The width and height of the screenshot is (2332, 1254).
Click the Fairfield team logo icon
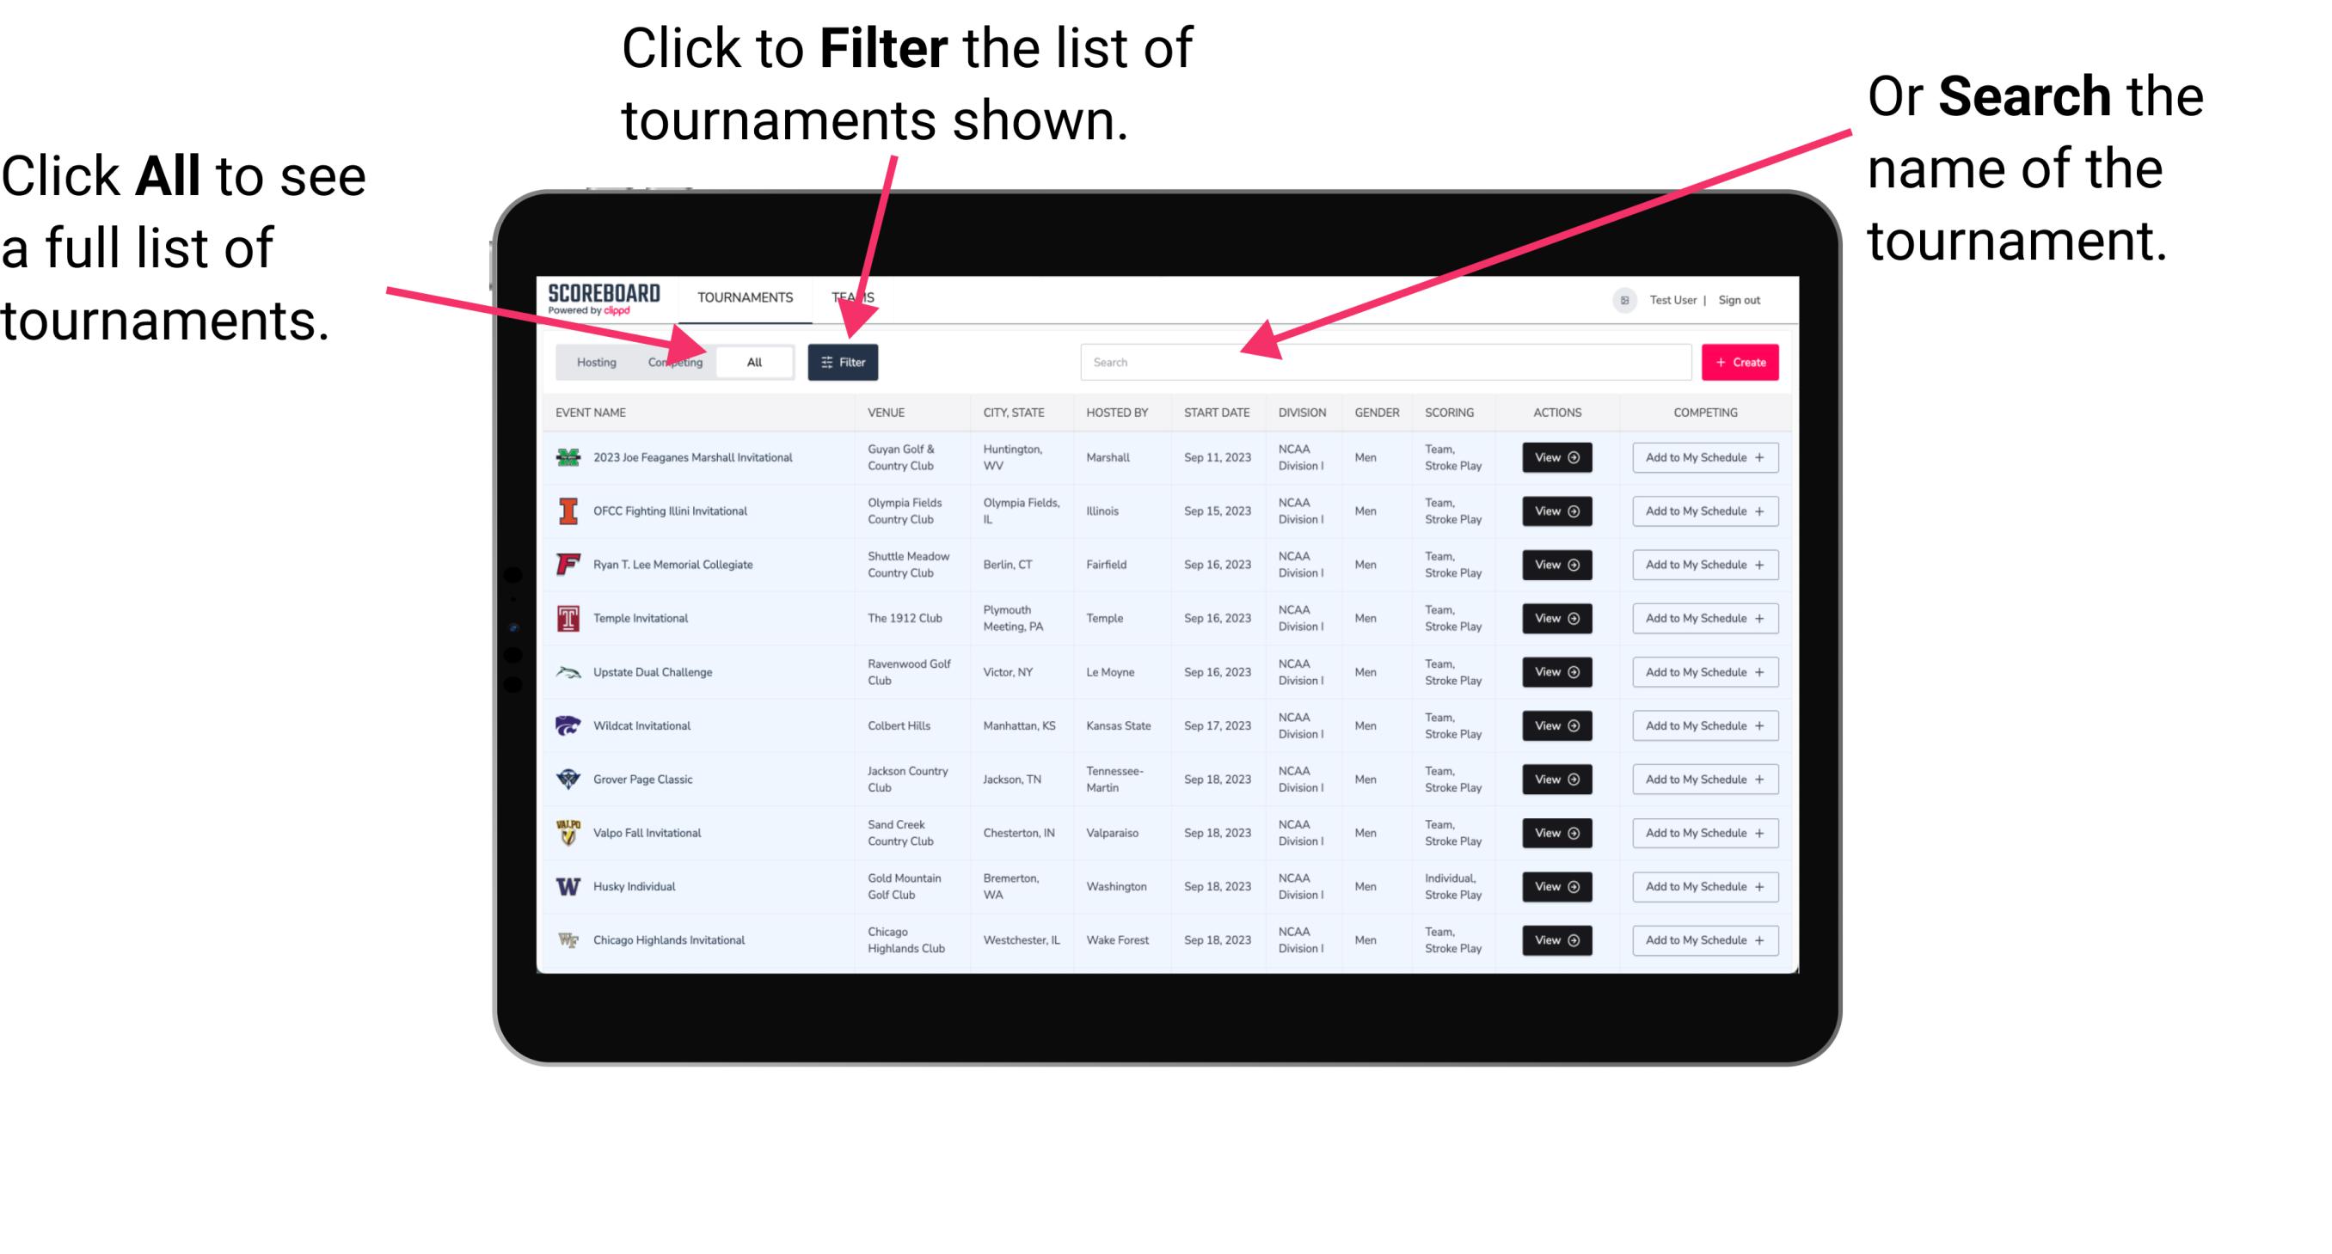pyautogui.click(x=567, y=564)
